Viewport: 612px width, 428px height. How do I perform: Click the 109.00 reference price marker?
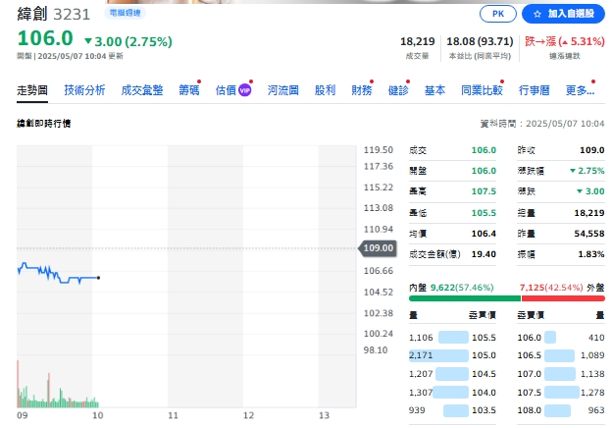click(378, 248)
